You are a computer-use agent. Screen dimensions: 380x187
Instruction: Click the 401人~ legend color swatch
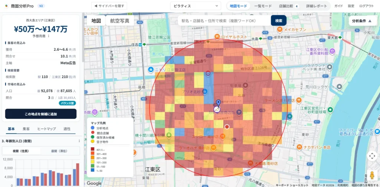coord(93,150)
